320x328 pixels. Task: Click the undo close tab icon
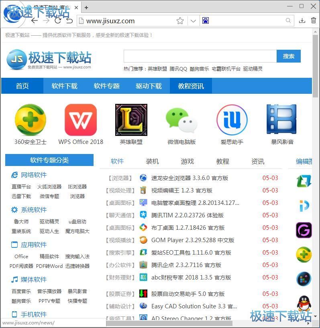click(x=69, y=21)
